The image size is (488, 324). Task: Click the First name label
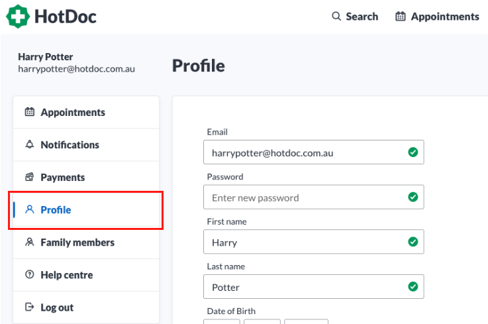pyautogui.click(x=226, y=221)
